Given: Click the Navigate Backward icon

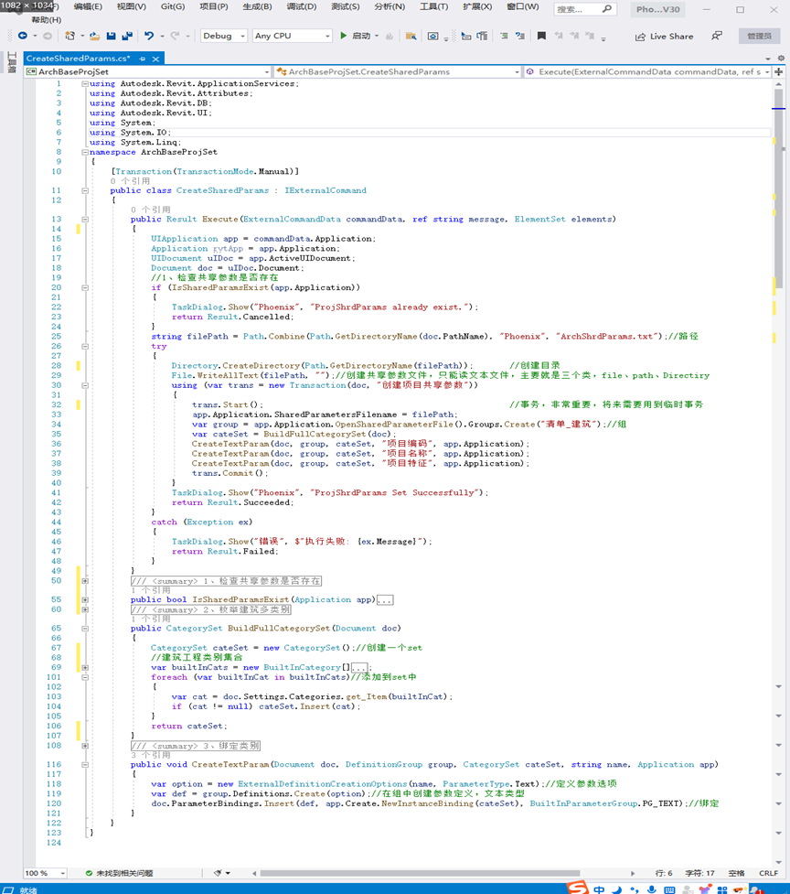Looking at the screenshot, I should coord(23,37).
